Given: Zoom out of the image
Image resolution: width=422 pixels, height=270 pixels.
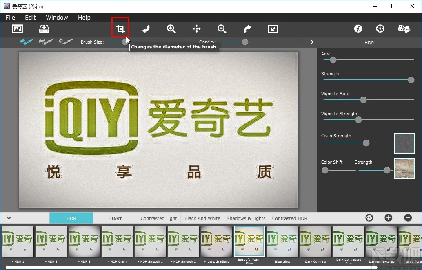Looking at the screenshot, I should point(222,29).
